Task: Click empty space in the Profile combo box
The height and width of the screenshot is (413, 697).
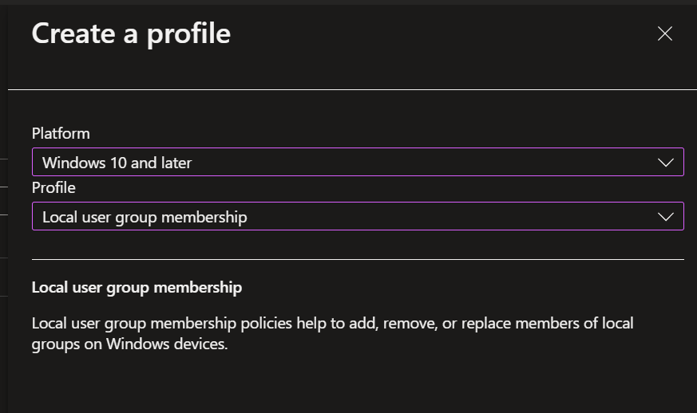Action: click(x=447, y=217)
